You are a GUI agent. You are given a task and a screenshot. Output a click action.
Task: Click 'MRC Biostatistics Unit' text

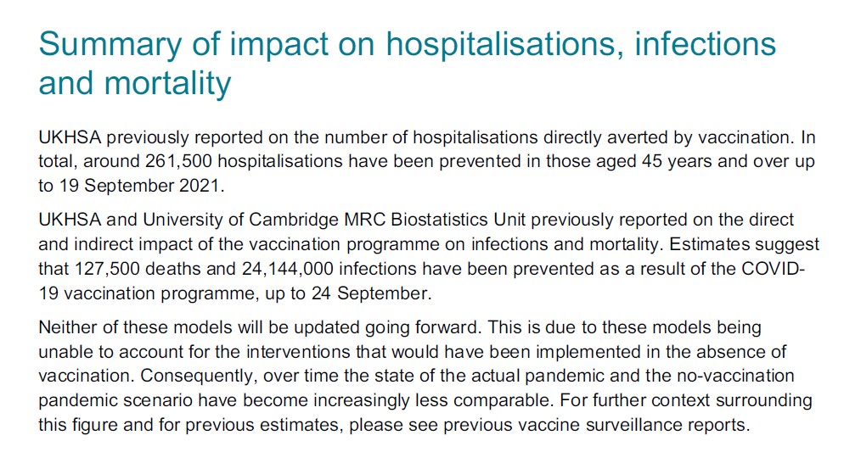[435, 220]
